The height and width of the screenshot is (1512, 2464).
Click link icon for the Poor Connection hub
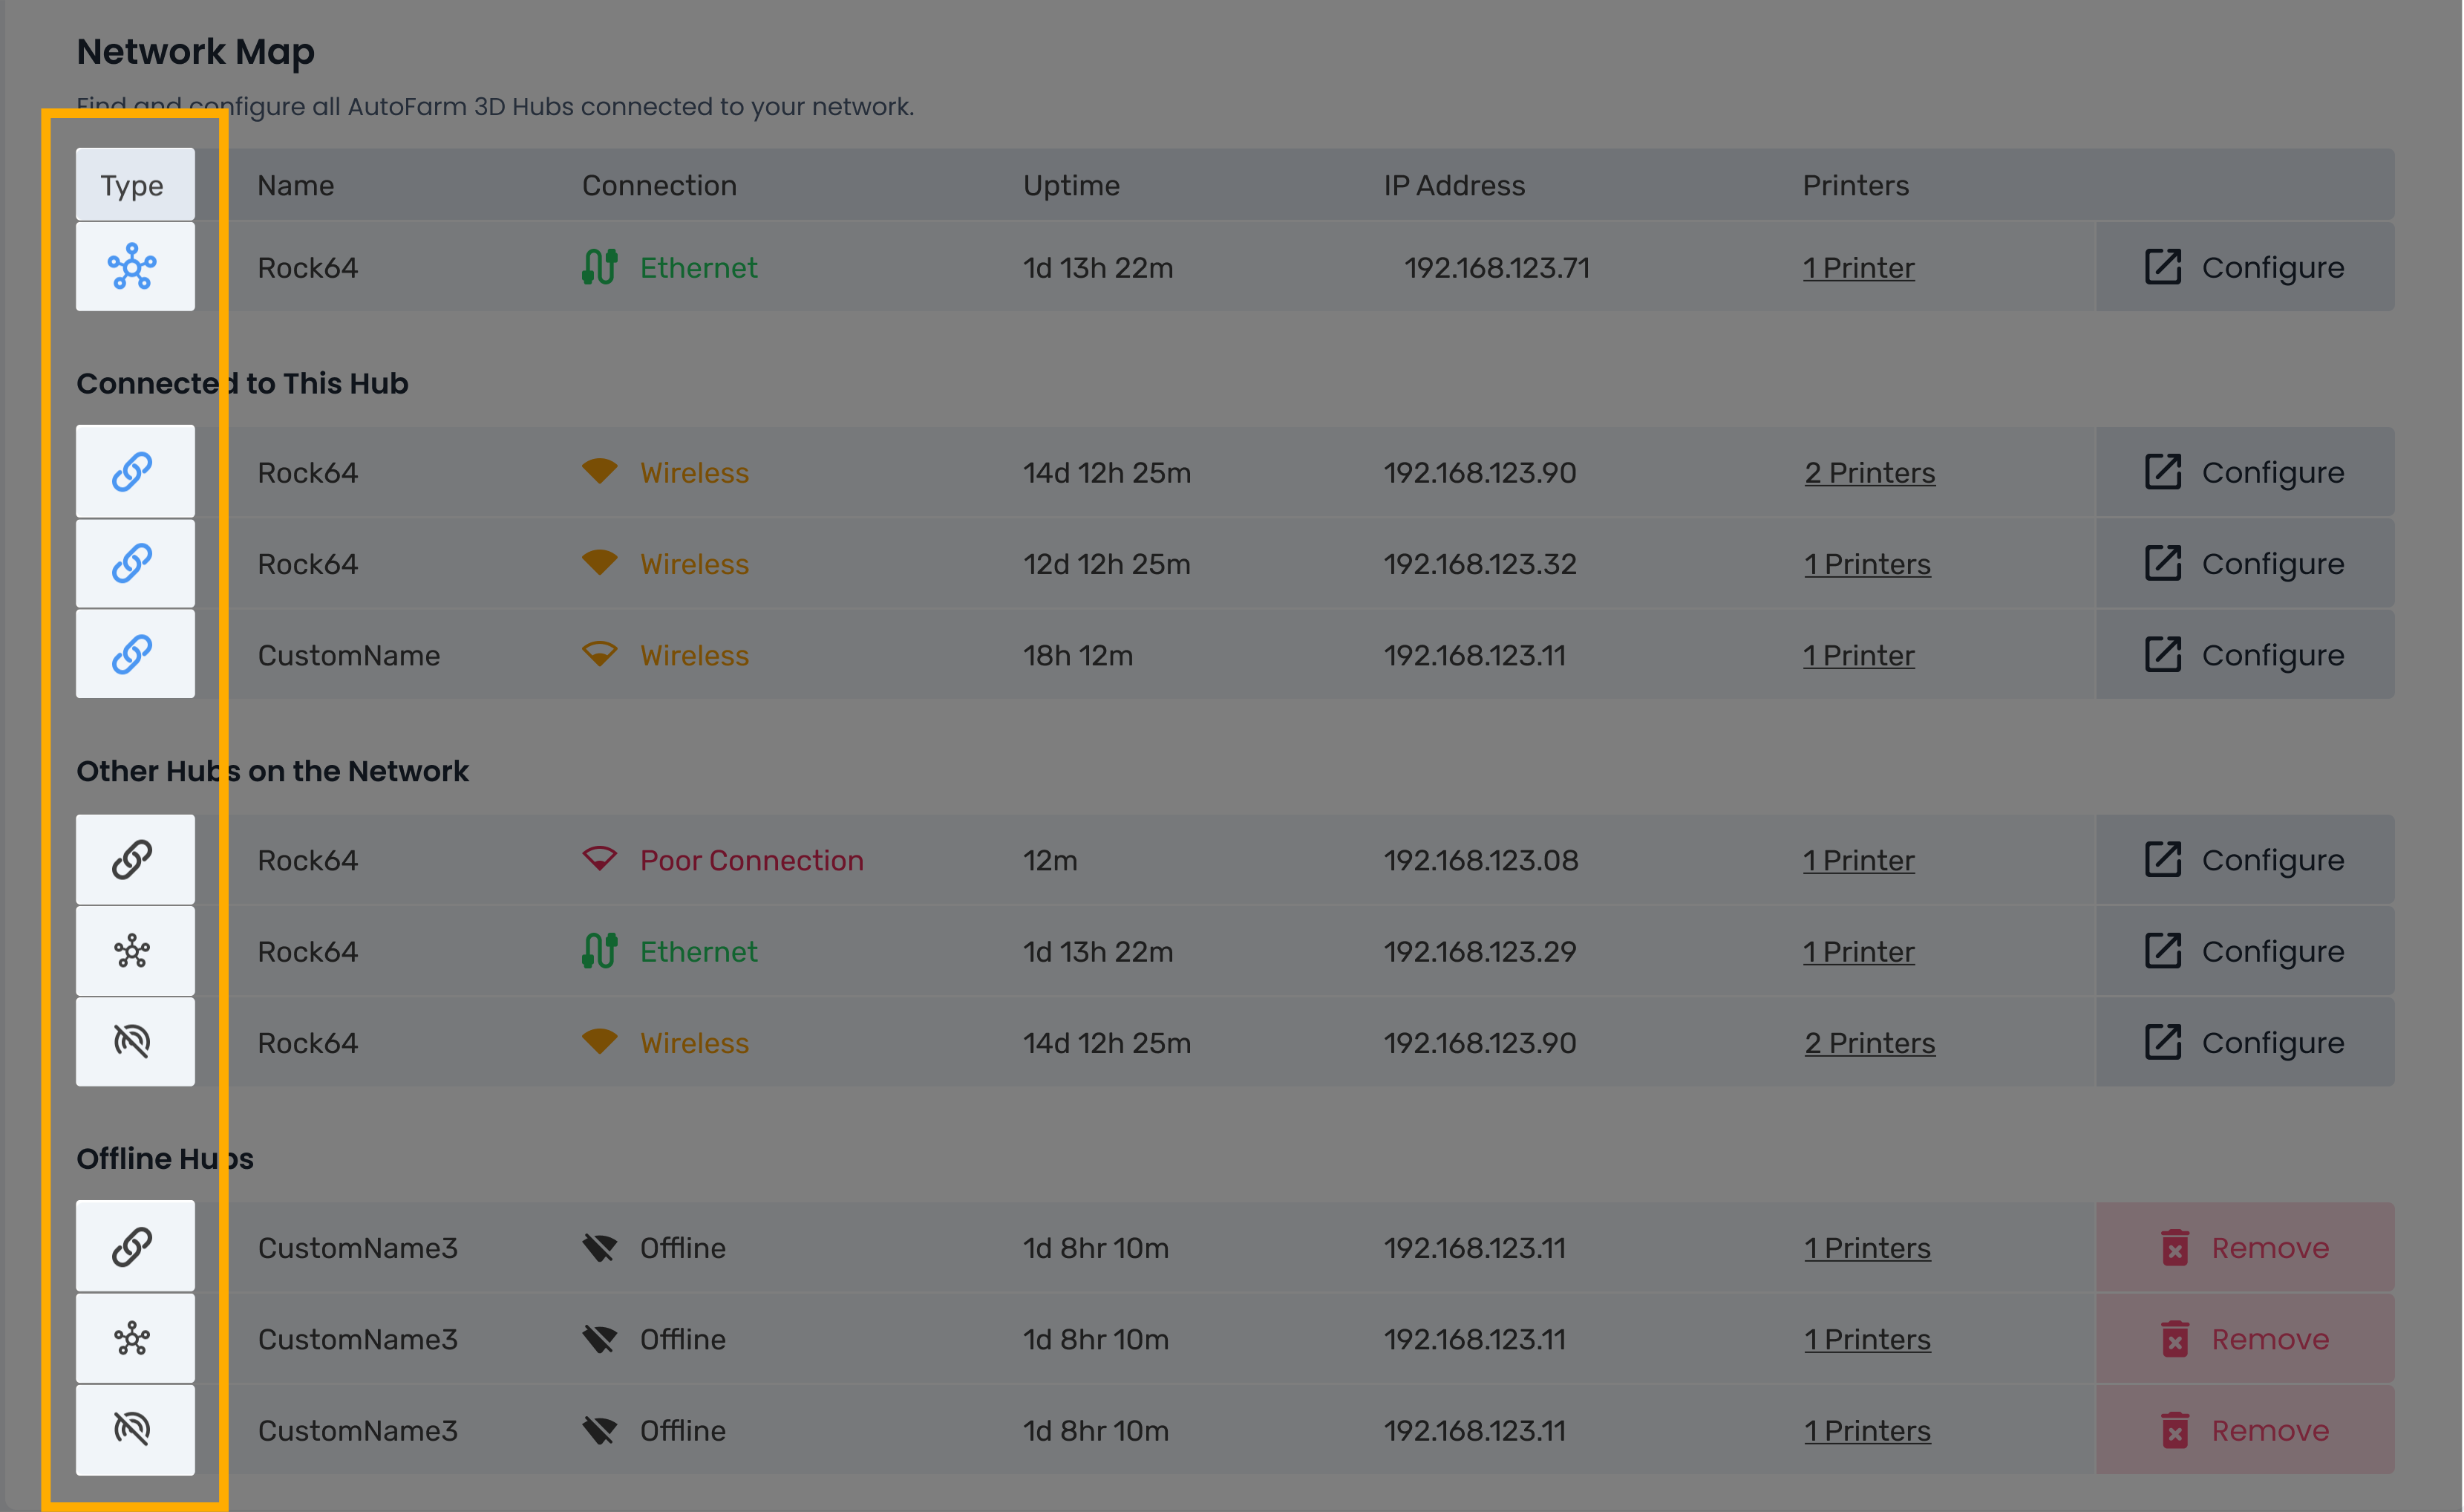click(x=132, y=859)
